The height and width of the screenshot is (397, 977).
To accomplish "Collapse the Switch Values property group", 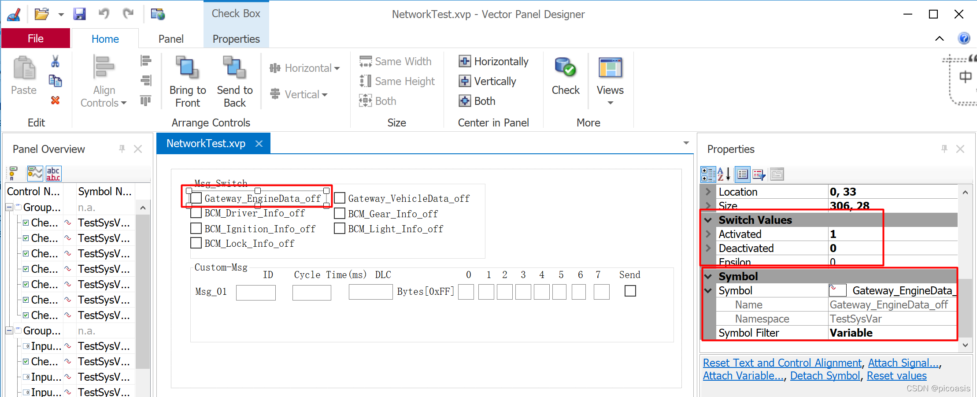I will [x=708, y=220].
